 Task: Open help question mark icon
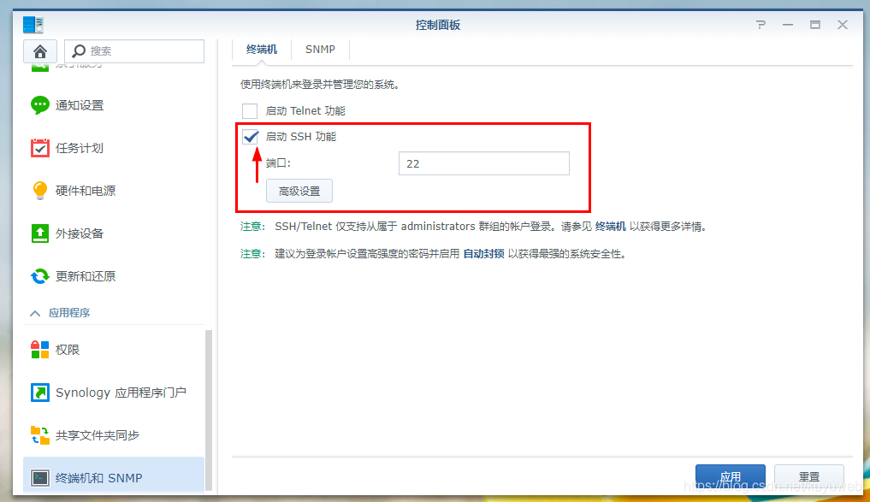click(x=761, y=25)
